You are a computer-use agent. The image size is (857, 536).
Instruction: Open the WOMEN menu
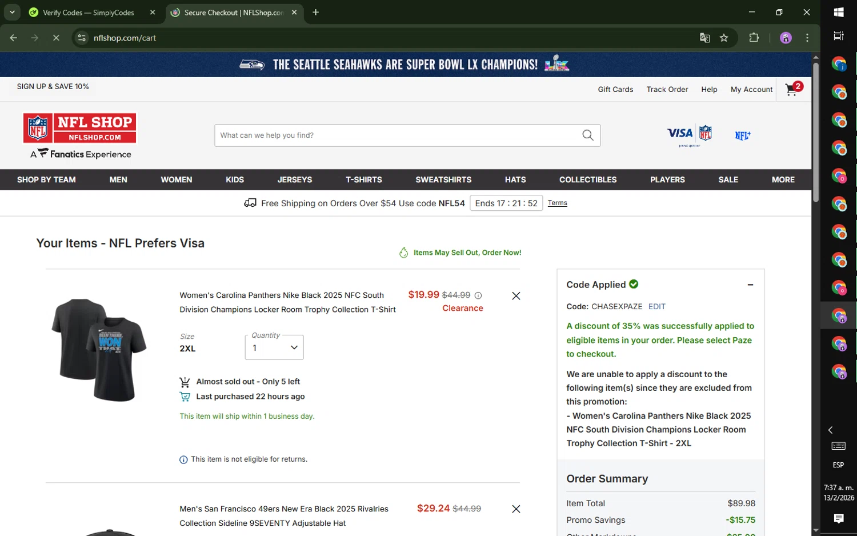coord(177,179)
